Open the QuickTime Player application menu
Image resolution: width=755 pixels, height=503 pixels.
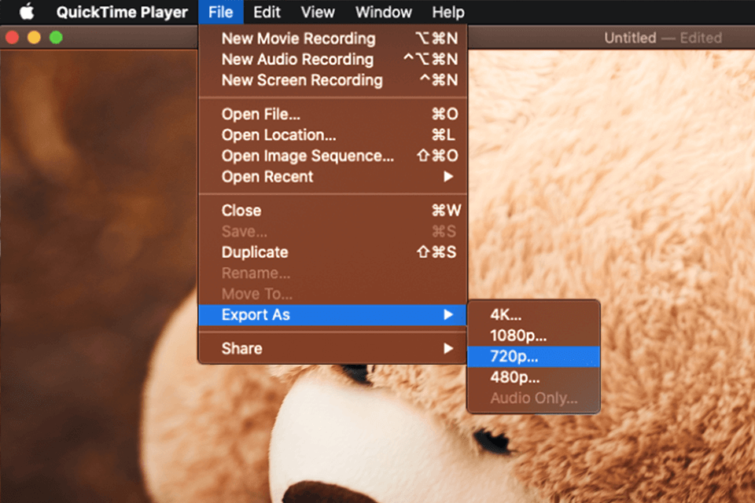(122, 12)
